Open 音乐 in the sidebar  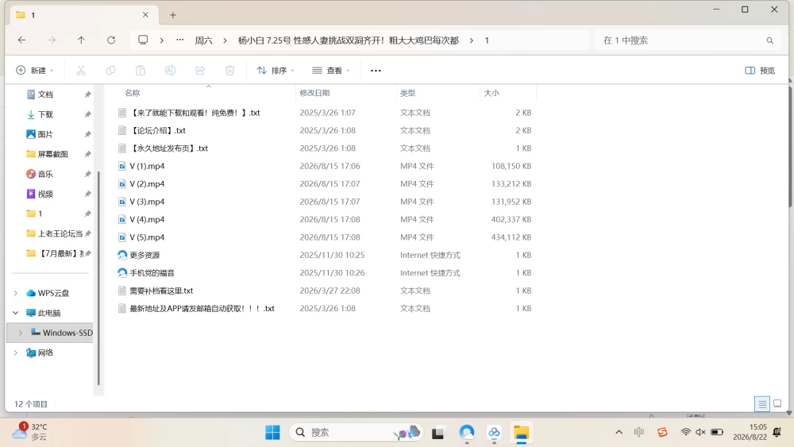coord(45,174)
